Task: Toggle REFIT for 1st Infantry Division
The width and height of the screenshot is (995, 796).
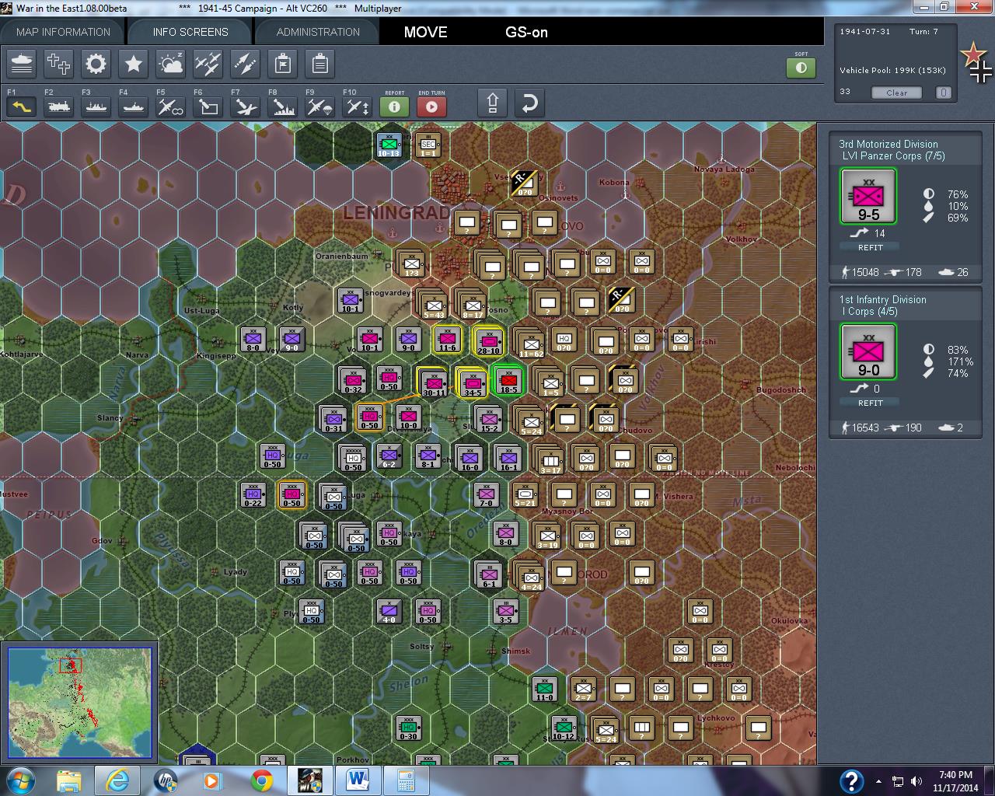Action: (x=871, y=403)
